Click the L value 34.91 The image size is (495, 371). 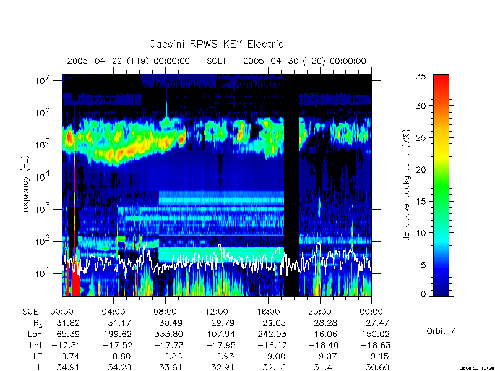(x=68, y=367)
